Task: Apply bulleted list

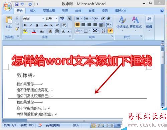Action: pyautogui.click(x=77, y=19)
